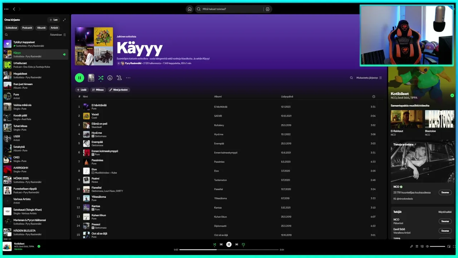Open the play queue

pyautogui.click(x=417, y=247)
